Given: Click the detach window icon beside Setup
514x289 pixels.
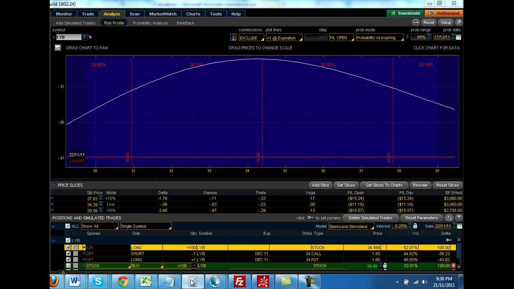Looking at the screenshot, I should point(459,22).
